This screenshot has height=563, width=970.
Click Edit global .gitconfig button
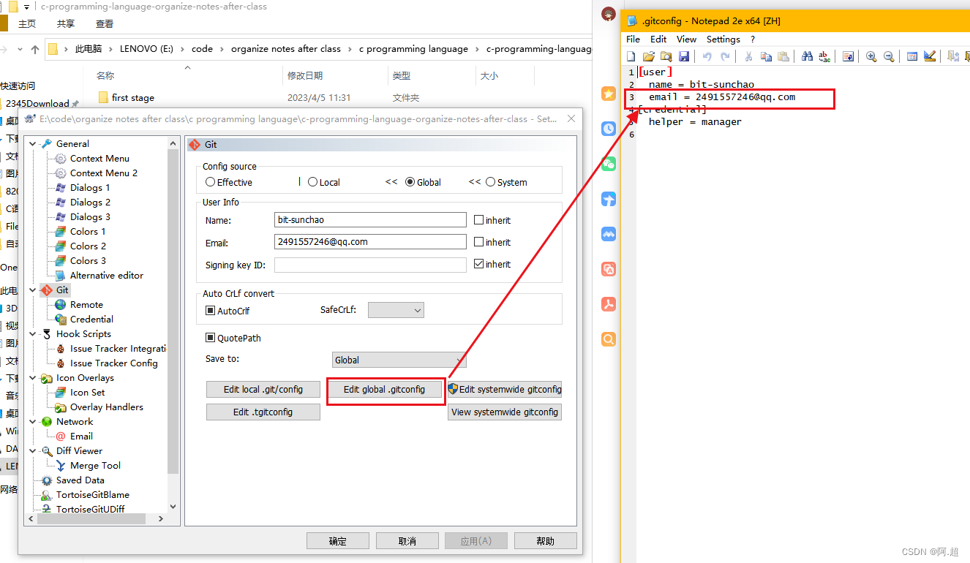click(x=385, y=389)
